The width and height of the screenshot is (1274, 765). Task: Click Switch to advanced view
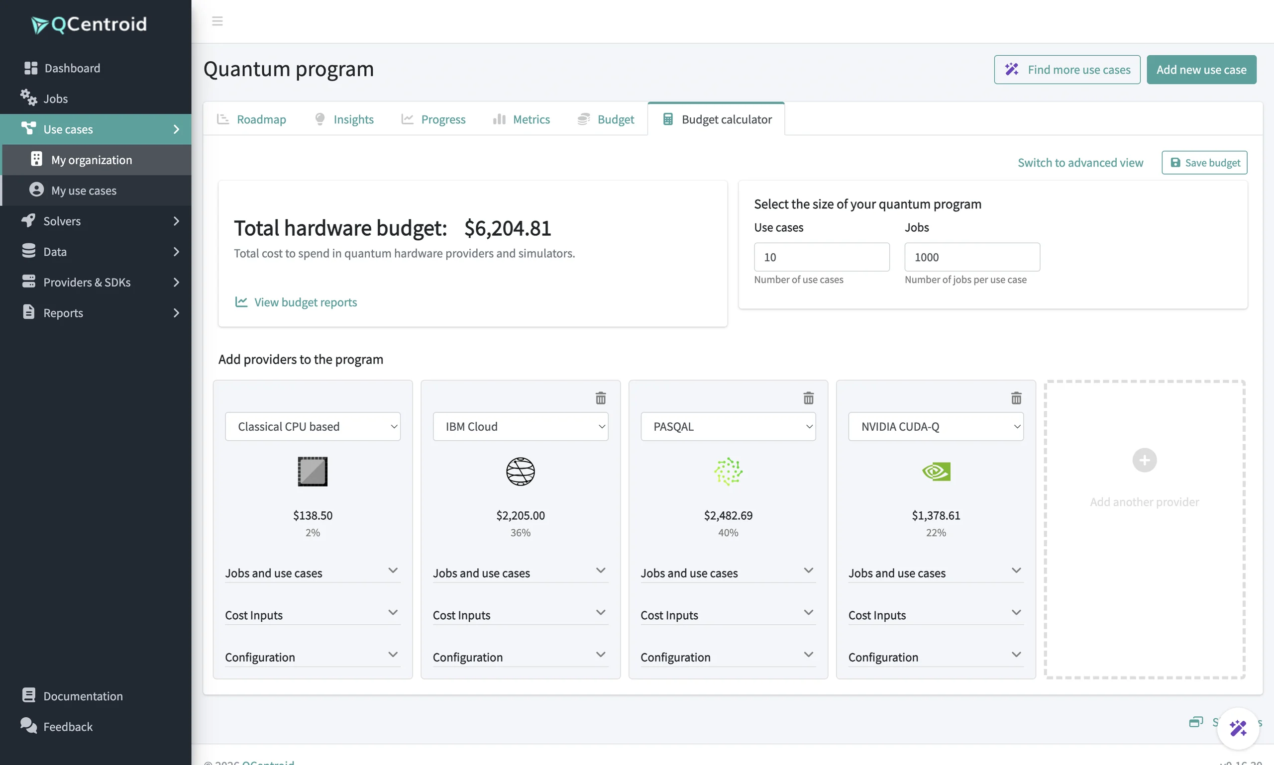pos(1080,162)
